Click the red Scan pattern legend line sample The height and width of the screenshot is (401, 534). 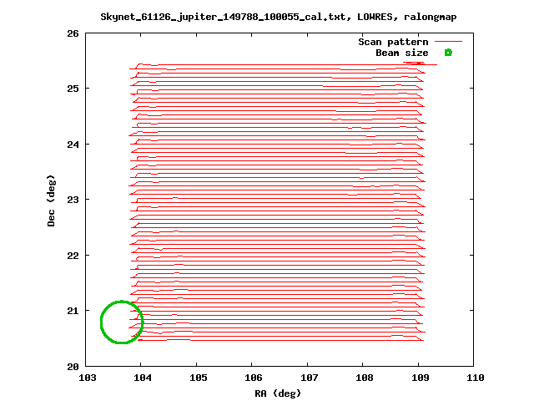tap(448, 42)
